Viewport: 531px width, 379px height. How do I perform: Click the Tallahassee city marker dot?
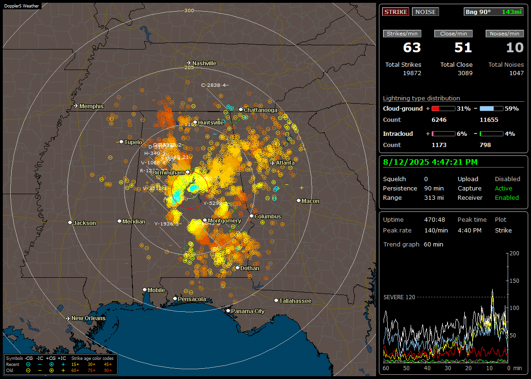coord(276,301)
